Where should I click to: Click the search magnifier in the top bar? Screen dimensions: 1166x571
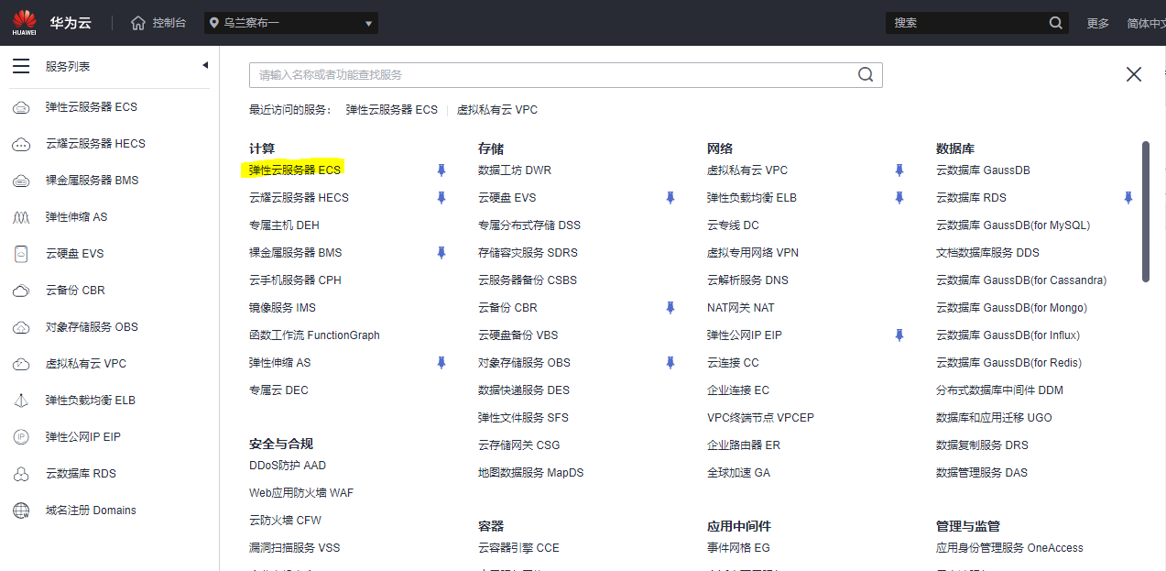1054,22
